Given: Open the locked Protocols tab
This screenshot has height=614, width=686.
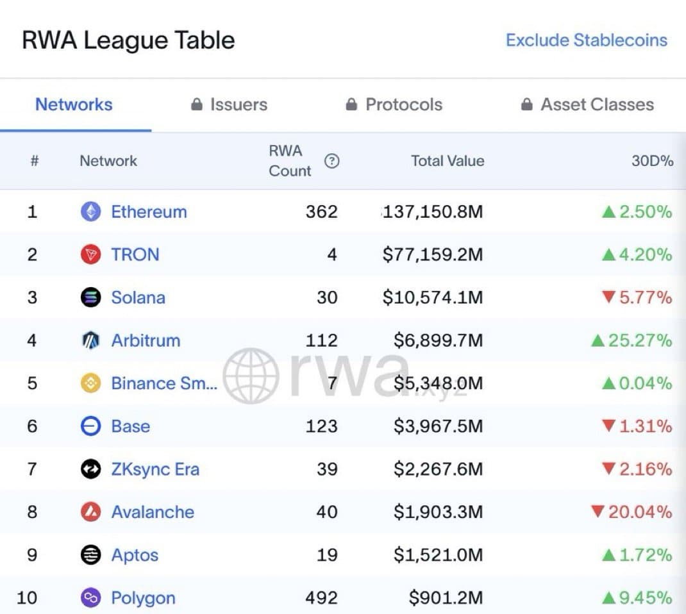Looking at the screenshot, I should (x=394, y=104).
